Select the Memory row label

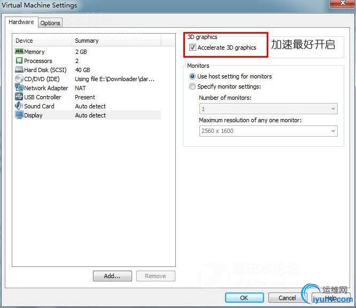(34, 52)
